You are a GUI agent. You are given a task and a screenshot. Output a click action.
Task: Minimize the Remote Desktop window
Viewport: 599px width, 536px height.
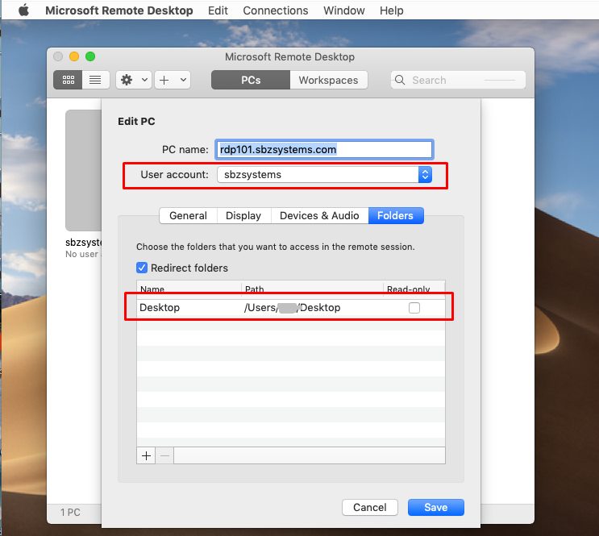(74, 56)
